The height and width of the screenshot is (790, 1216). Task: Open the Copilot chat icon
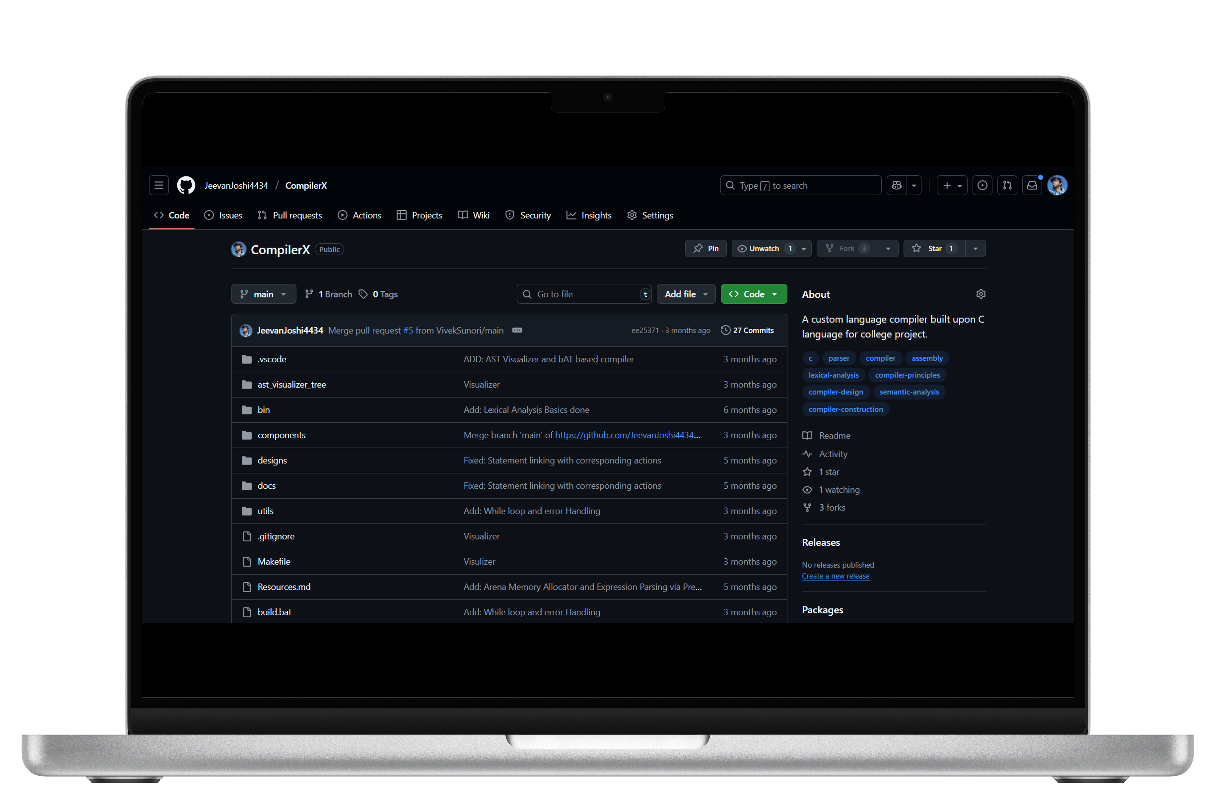point(896,185)
